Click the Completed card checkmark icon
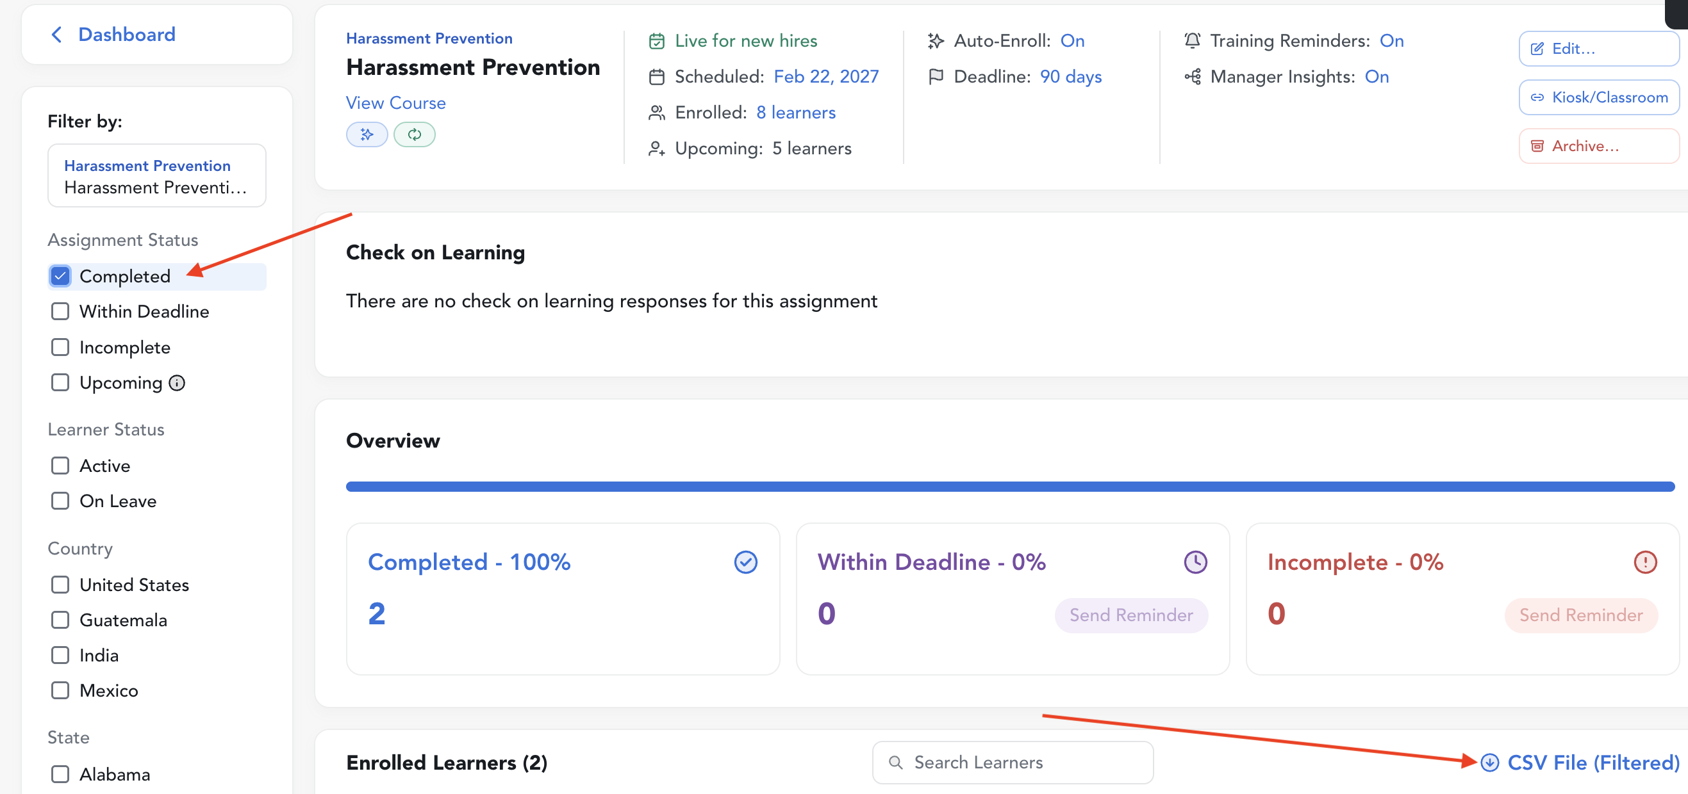1688x794 pixels. [745, 562]
